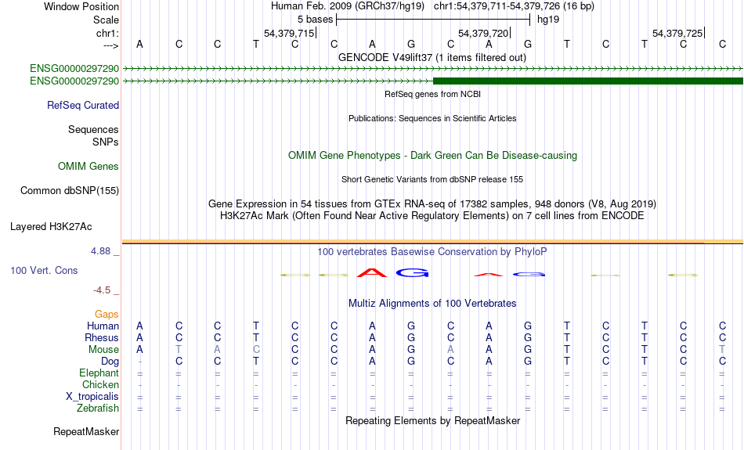Open the 'Layered H3K27Ac' track label
This screenshot has height=450, width=744.
tap(51, 227)
